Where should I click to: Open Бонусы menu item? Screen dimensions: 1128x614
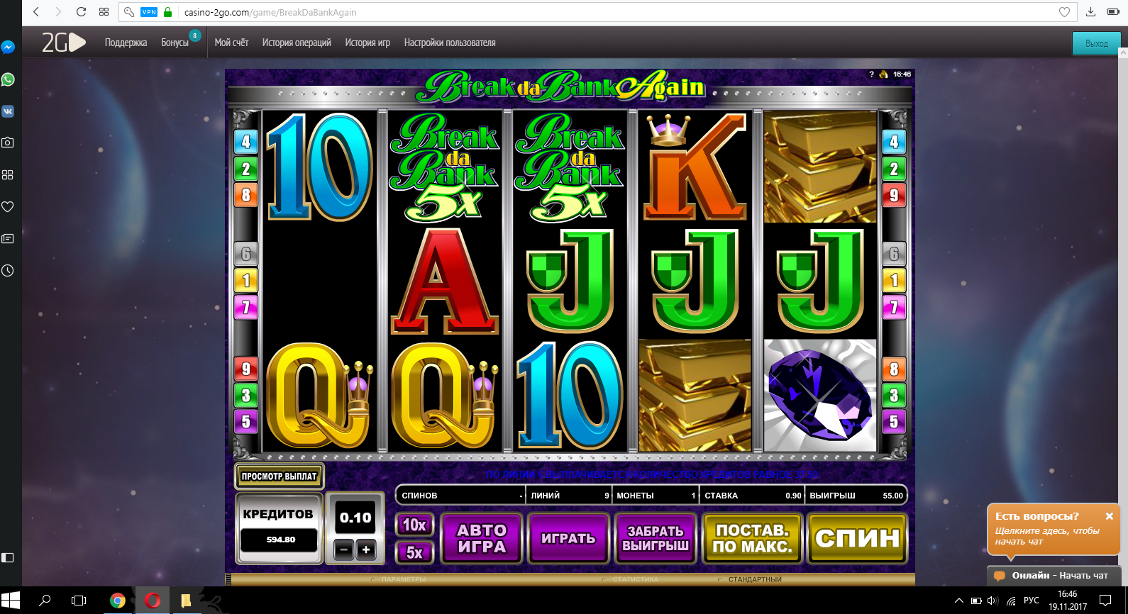(175, 43)
